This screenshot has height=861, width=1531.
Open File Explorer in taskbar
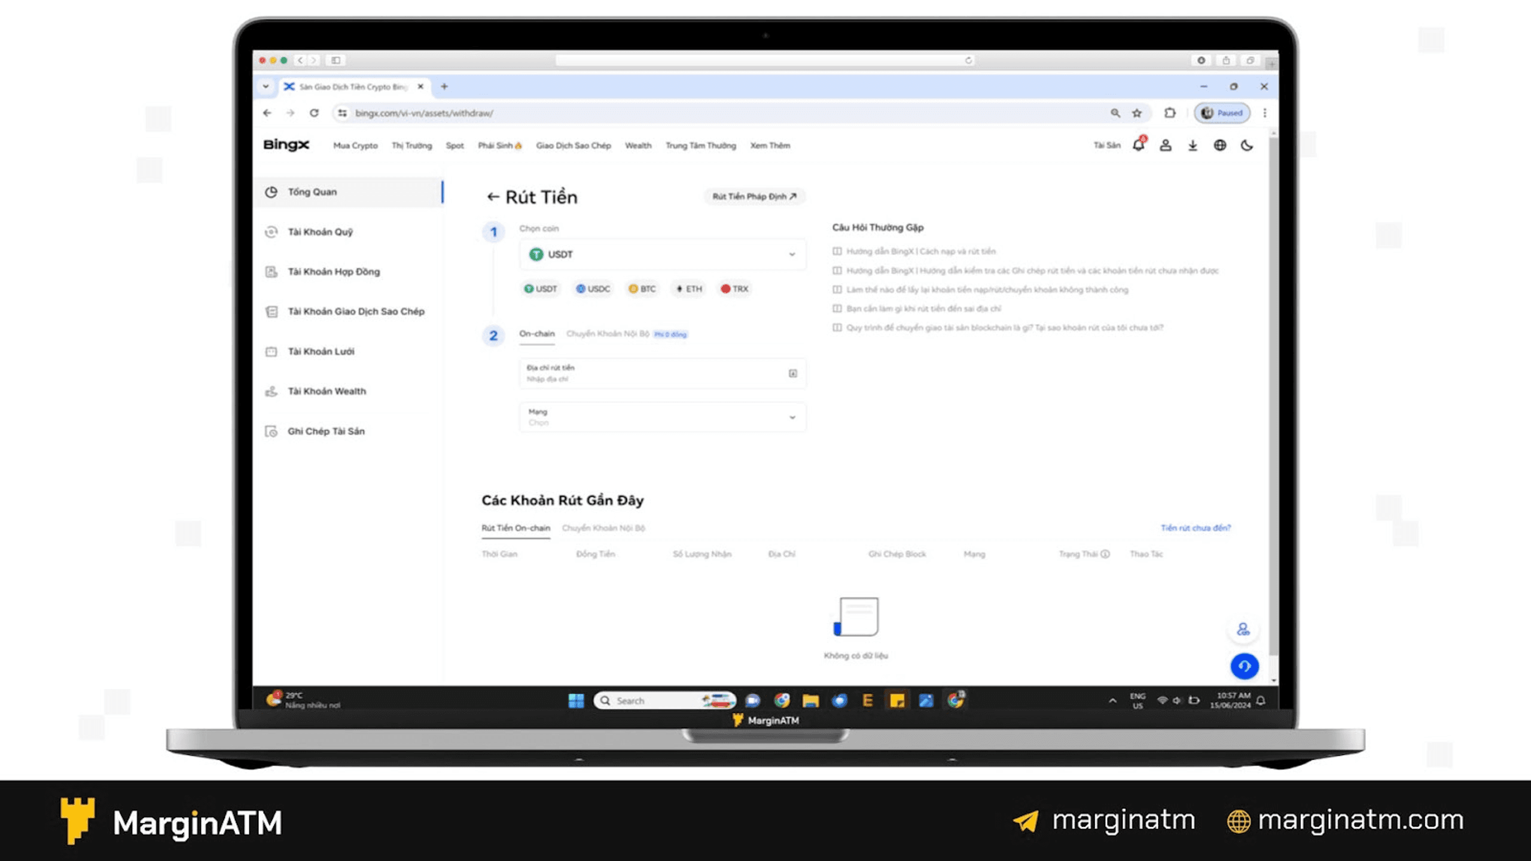tap(810, 701)
